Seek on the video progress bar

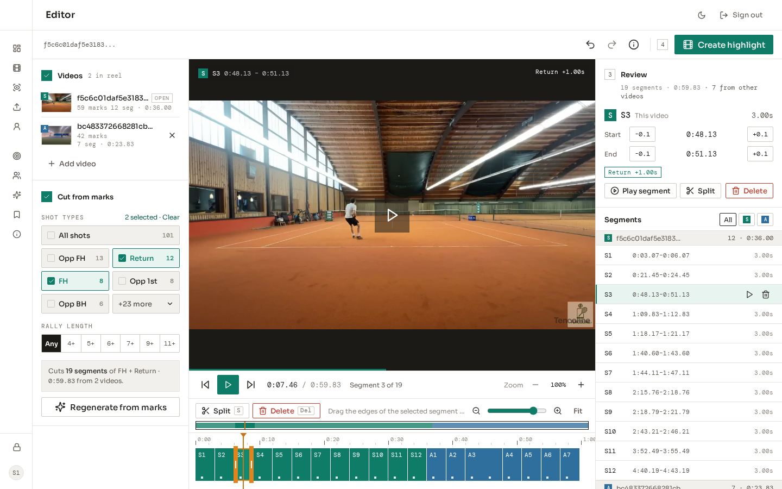pyautogui.click(x=392, y=370)
